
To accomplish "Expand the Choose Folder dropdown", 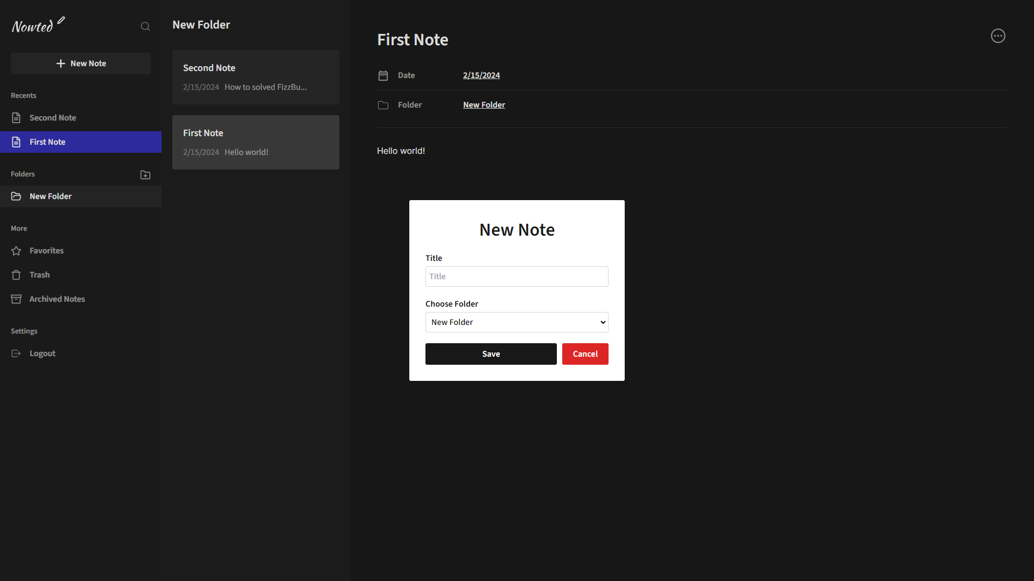I will tap(516, 322).
